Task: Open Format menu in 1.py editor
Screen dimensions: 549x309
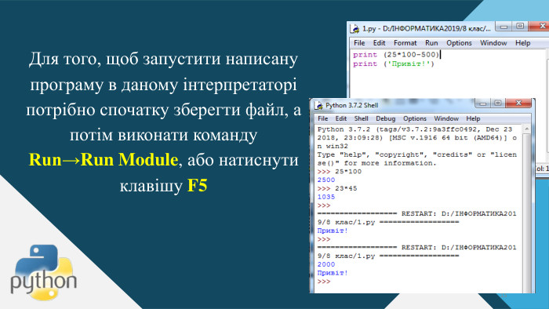Action: point(405,43)
